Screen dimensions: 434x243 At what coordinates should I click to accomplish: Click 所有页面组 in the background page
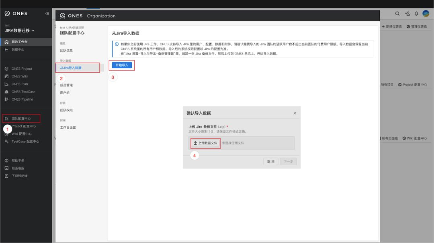(389, 138)
